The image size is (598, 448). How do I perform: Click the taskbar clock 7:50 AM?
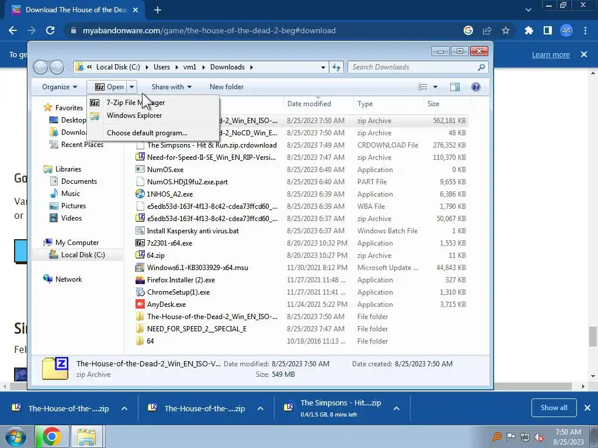568,432
